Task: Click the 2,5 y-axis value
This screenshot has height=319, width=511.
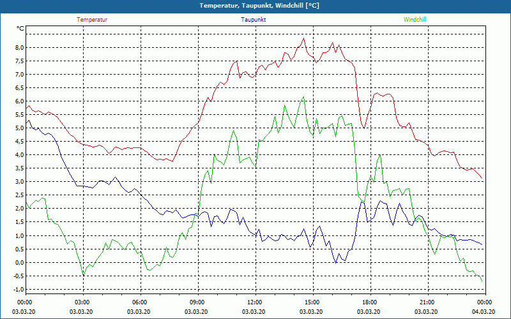Action: click(19, 195)
